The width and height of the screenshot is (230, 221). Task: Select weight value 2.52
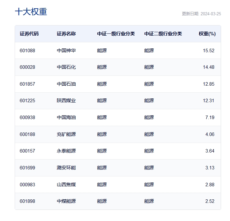pyautogui.click(x=210, y=201)
